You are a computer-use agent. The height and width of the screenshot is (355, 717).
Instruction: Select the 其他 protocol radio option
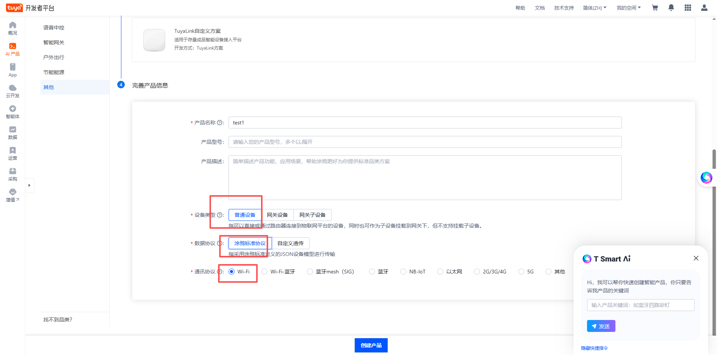(549, 272)
